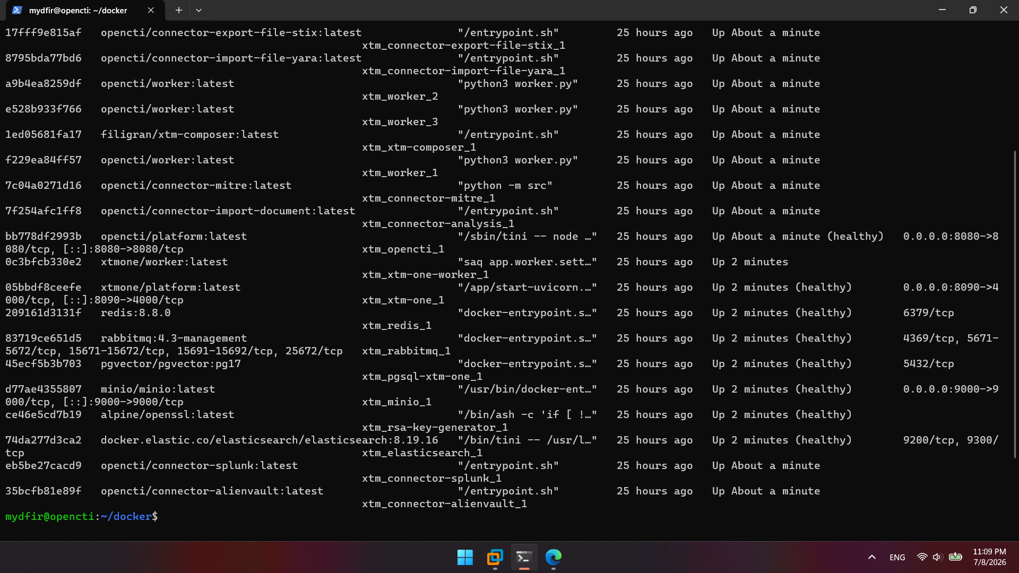1019x573 pixels.
Task: Click the mydfir@opencti:~/docker$ prompt line
Action: tap(82, 516)
